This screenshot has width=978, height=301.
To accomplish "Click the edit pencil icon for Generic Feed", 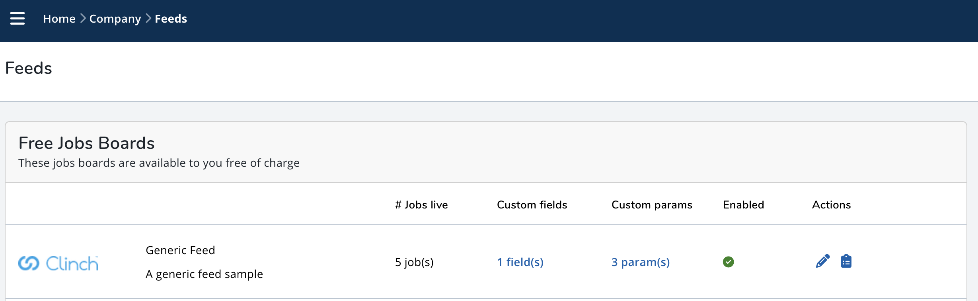I will [x=822, y=261].
